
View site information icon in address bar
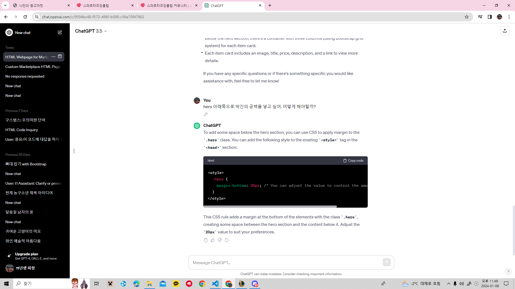(x=37, y=17)
